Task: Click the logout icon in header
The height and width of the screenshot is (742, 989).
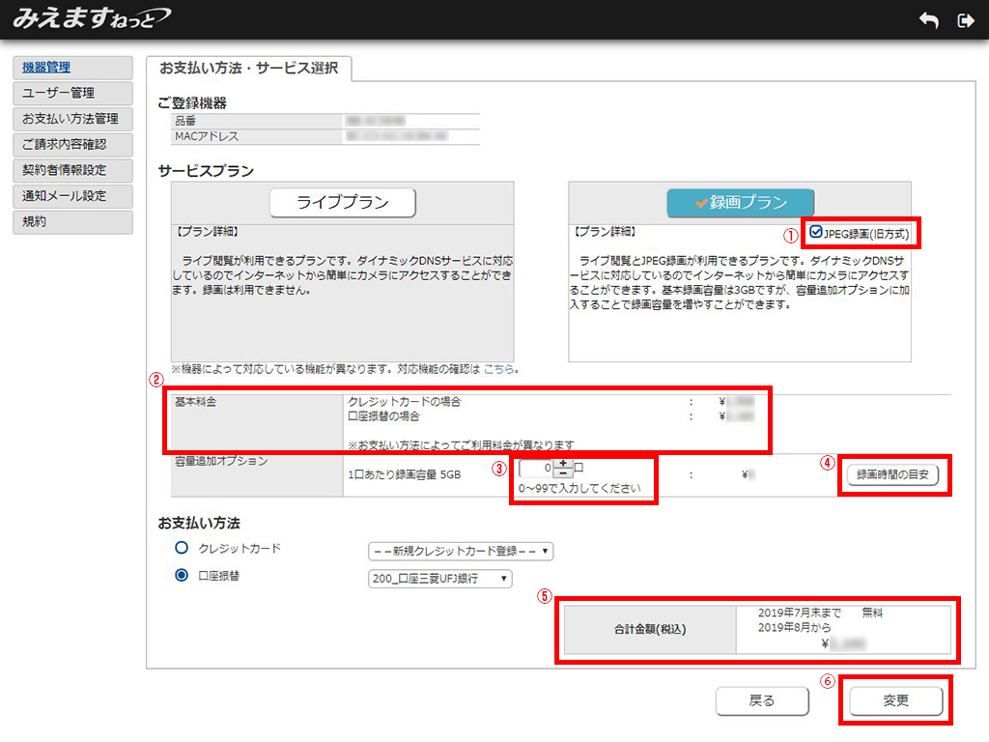Action: 964,20
